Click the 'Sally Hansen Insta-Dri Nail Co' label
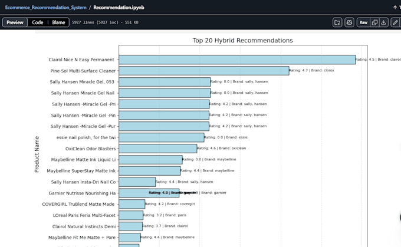The image size is (401, 247). [83, 182]
